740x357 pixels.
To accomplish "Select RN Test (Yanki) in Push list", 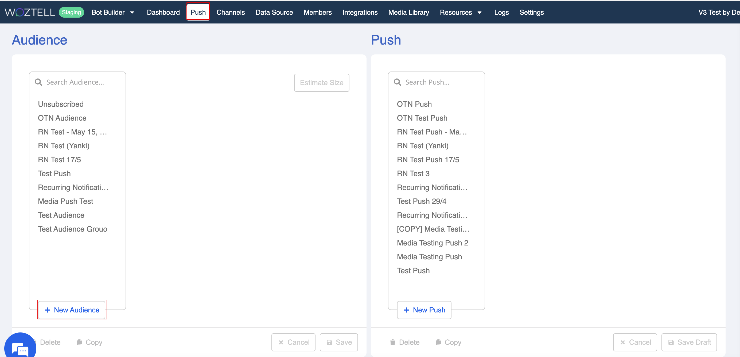I will 423,146.
